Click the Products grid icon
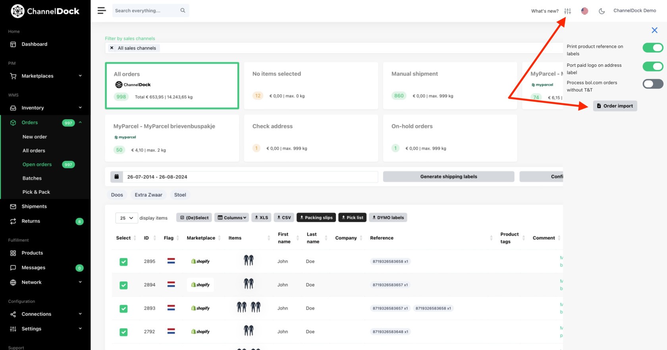The width and height of the screenshot is (667, 350). 13,253
